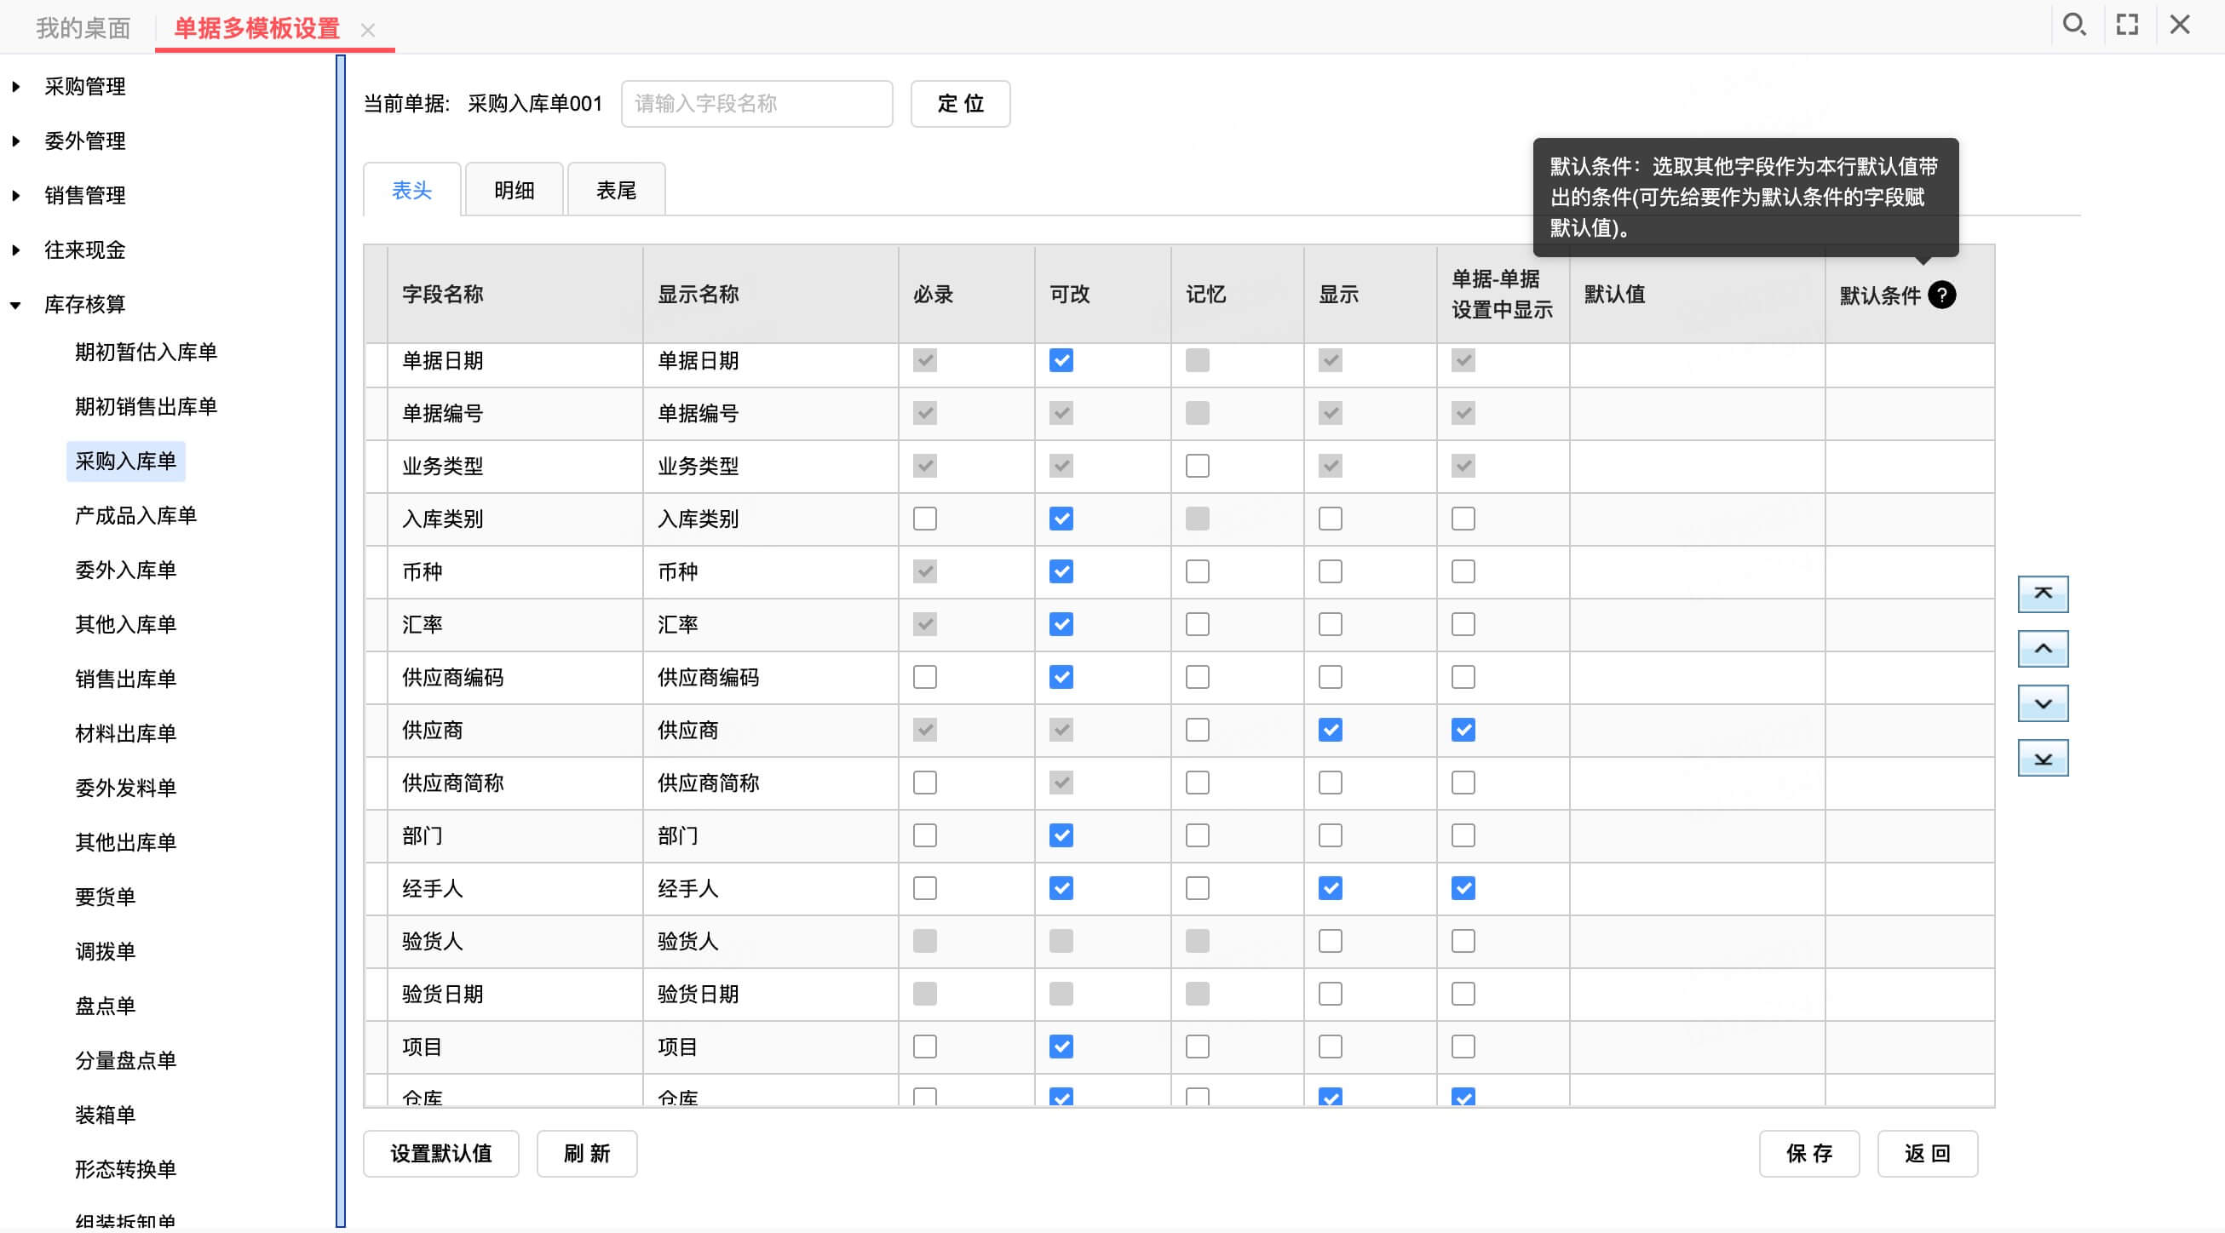This screenshot has height=1233, width=2225.
Task: Open 盘点单 in sidebar
Action: point(105,1006)
